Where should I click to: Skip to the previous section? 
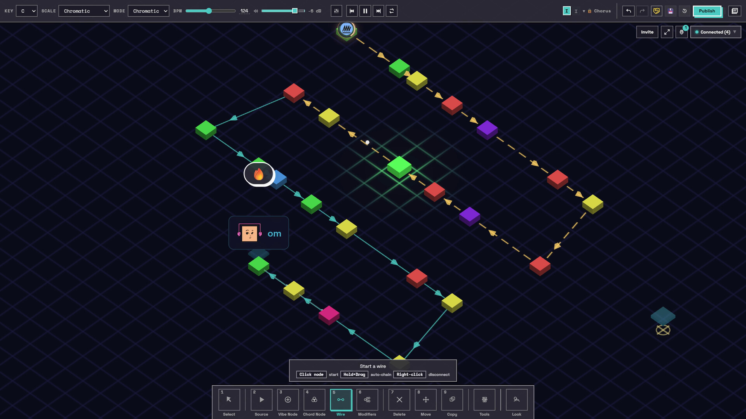(352, 11)
